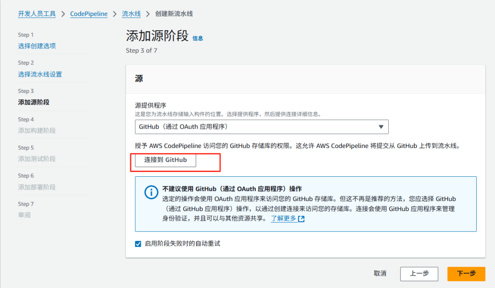Screen dimensions: 495x288
Task: Click the disabled step 添加构建阶段
Action: point(37,130)
